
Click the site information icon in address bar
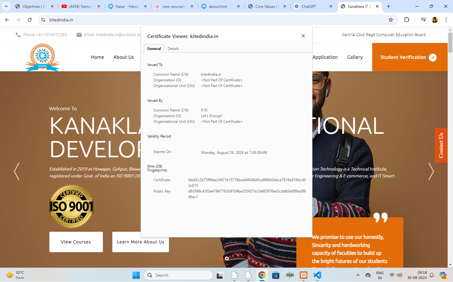click(43, 20)
